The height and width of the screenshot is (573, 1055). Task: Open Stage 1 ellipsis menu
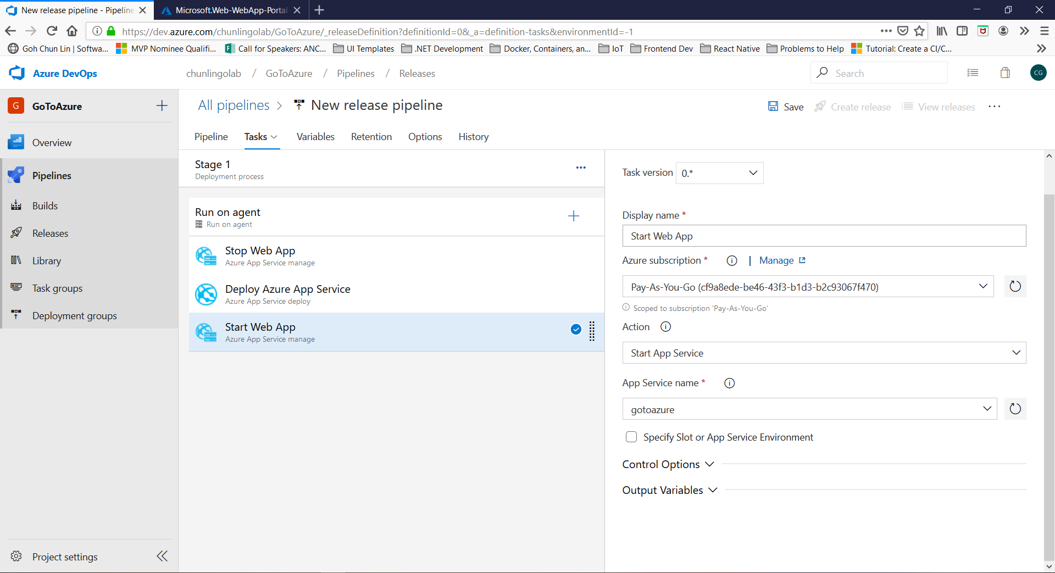(581, 168)
